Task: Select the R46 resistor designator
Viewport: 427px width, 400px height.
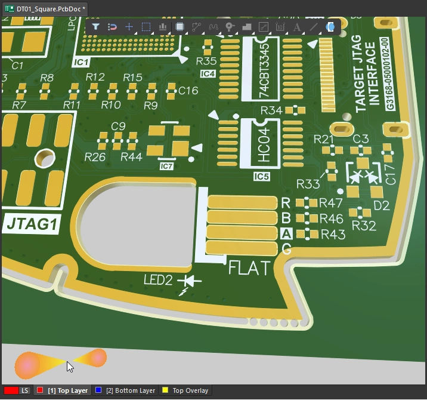Action: coord(332,219)
